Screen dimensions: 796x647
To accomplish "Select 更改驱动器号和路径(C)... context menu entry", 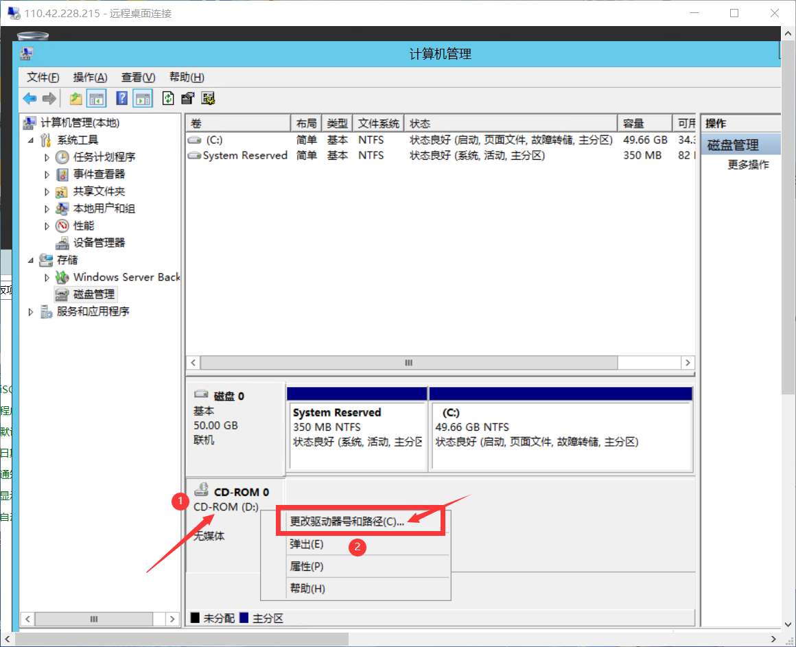I will tap(347, 521).
